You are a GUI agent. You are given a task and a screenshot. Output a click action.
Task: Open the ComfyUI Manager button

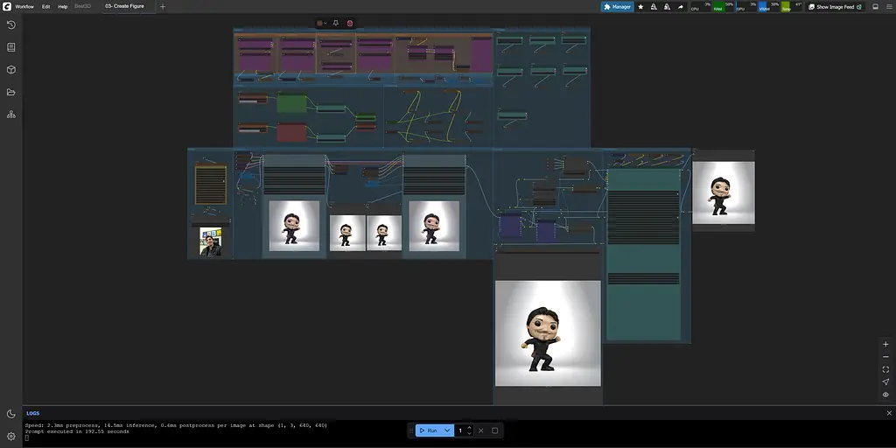click(617, 7)
